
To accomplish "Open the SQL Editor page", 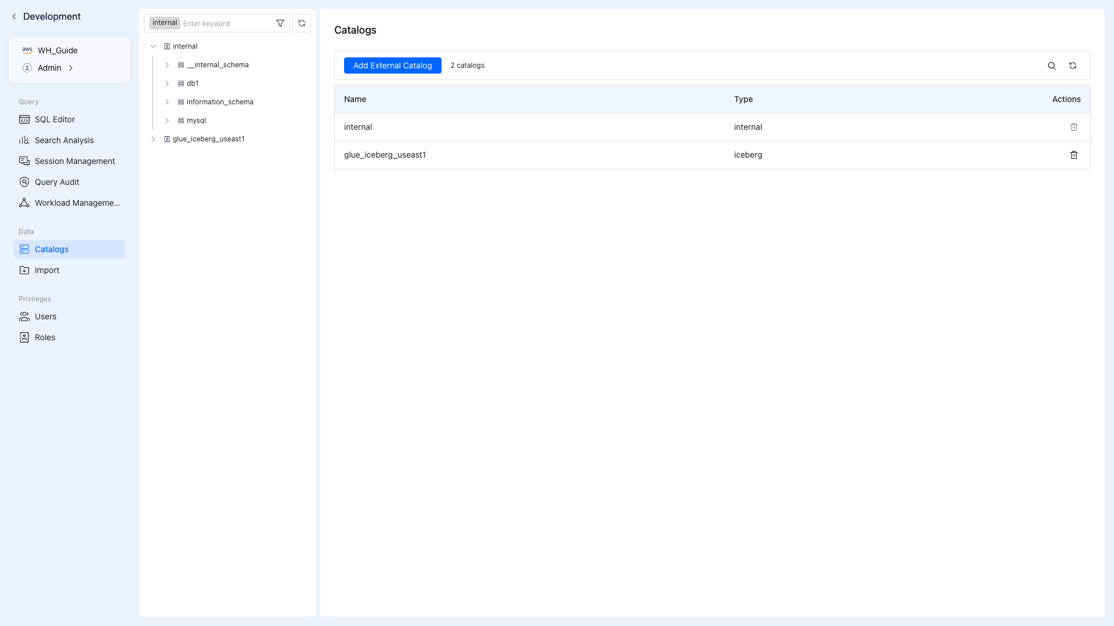I will (x=55, y=119).
